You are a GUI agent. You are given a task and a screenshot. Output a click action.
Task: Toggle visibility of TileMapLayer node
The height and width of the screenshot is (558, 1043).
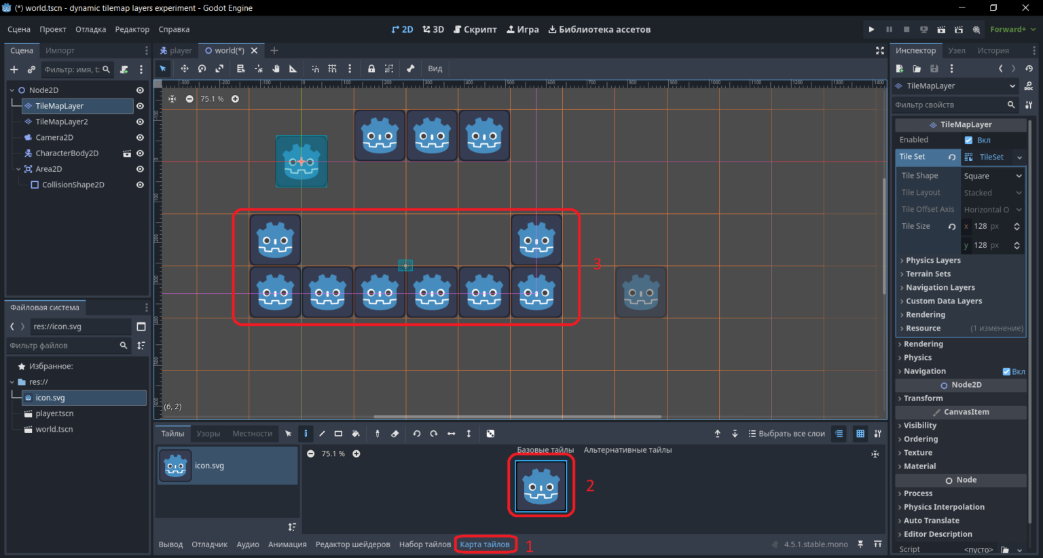(x=140, y=106)
